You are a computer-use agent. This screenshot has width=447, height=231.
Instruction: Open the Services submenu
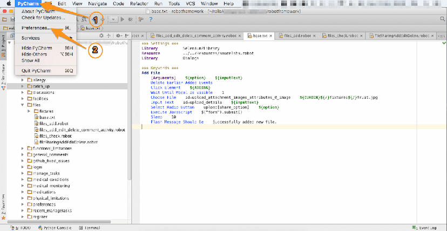pos(45,38)
